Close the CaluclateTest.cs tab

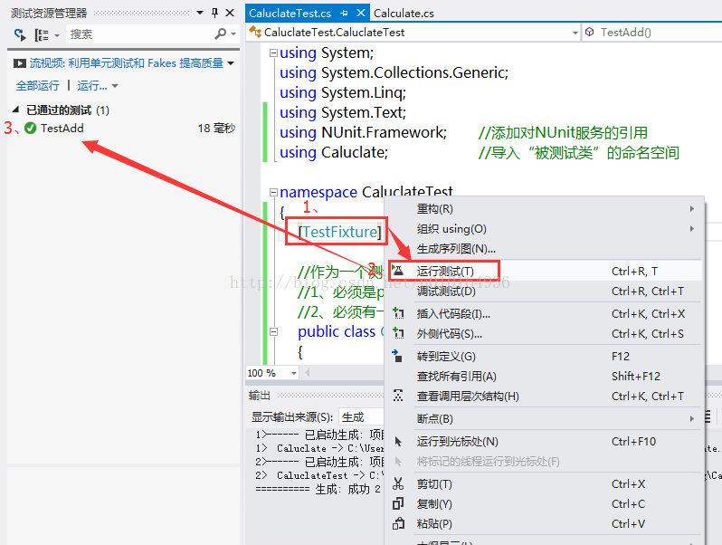361,13
